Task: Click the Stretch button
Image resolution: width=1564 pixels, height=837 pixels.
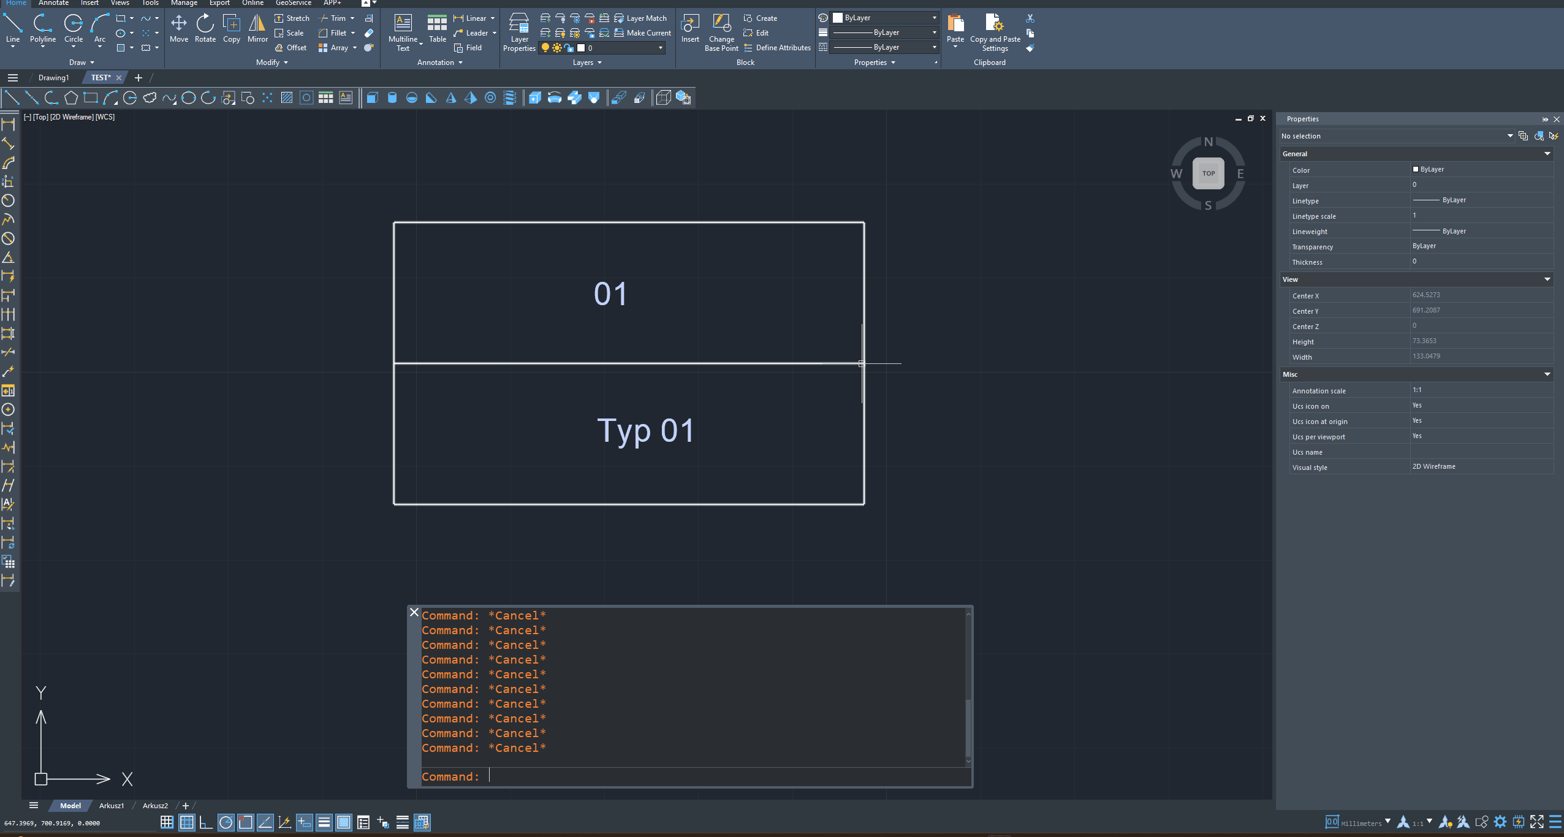Action: [292, 18]
